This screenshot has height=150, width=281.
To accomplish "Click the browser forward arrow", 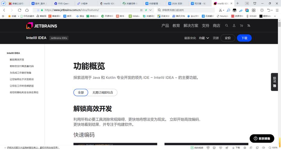I will click(12, 10).
